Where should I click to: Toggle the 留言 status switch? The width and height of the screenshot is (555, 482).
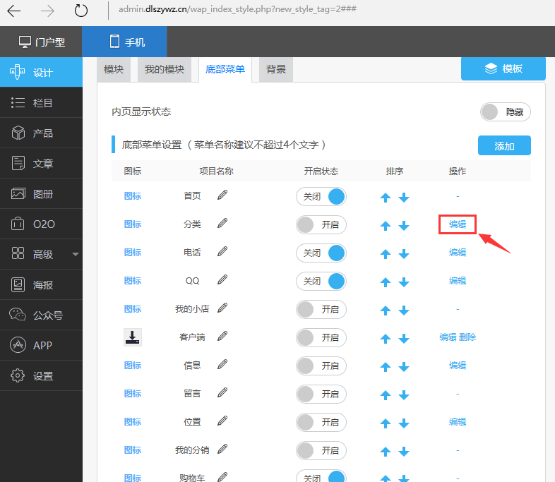pos(321,394)
